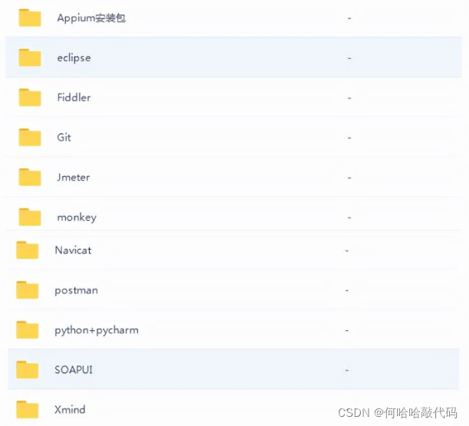
Task: Open the folder icon beside SOAPUI
Action: click(28, 370)
